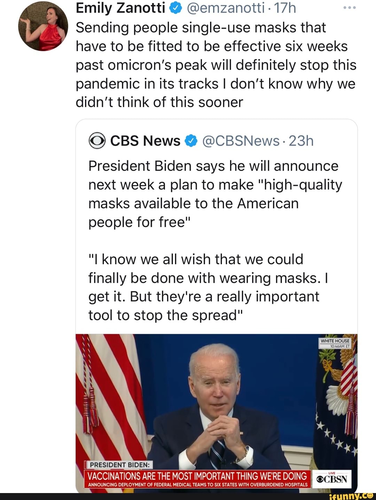Click Emily's tweet text about single-use masks

pyautogui.click(x=216, y=65)
